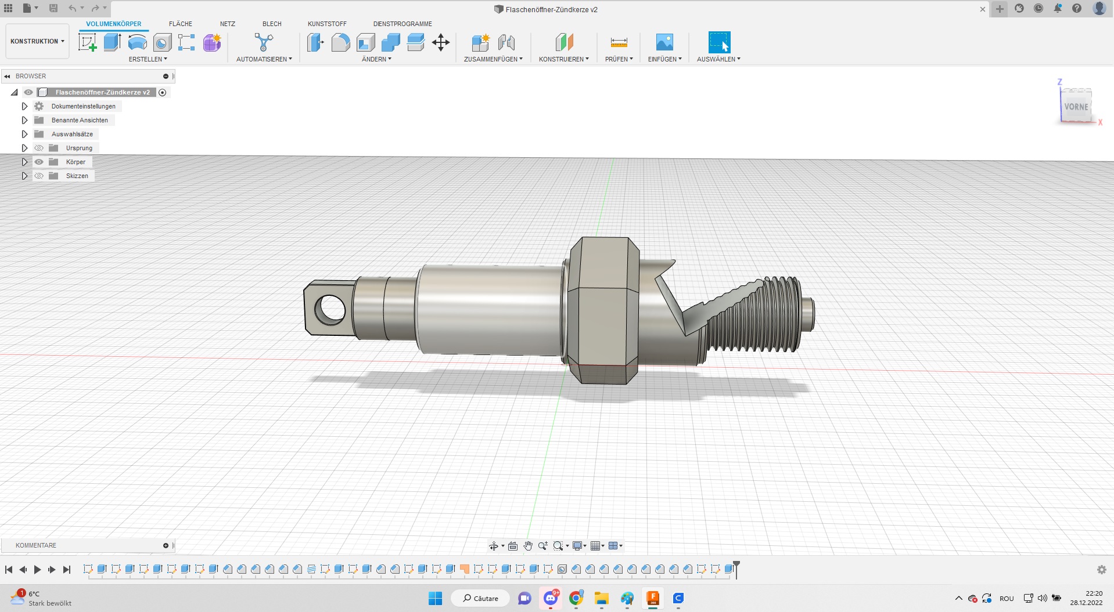
Task: Select the Fillet tool icon
Action: point(340,42)
